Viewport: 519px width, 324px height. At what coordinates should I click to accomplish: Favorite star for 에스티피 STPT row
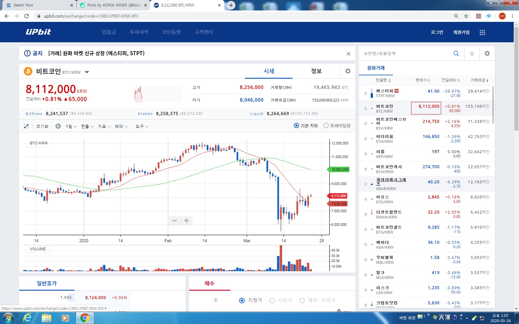[x=365, y=93]
